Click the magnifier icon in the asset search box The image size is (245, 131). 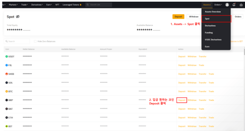7,41
